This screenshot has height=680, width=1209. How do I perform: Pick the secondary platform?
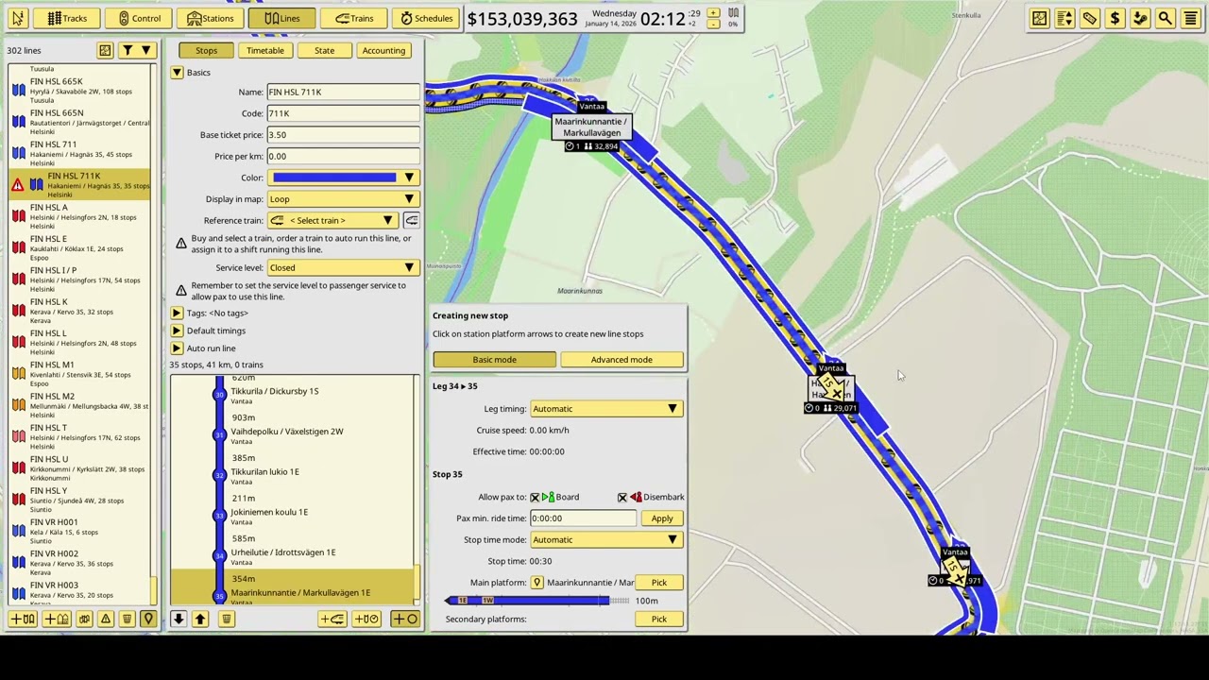coord(658,620)
